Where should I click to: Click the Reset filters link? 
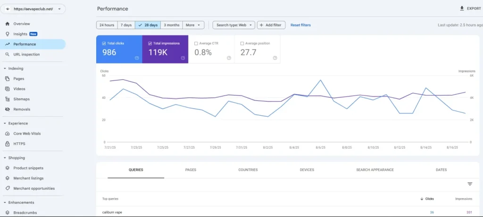click(300, 25)
